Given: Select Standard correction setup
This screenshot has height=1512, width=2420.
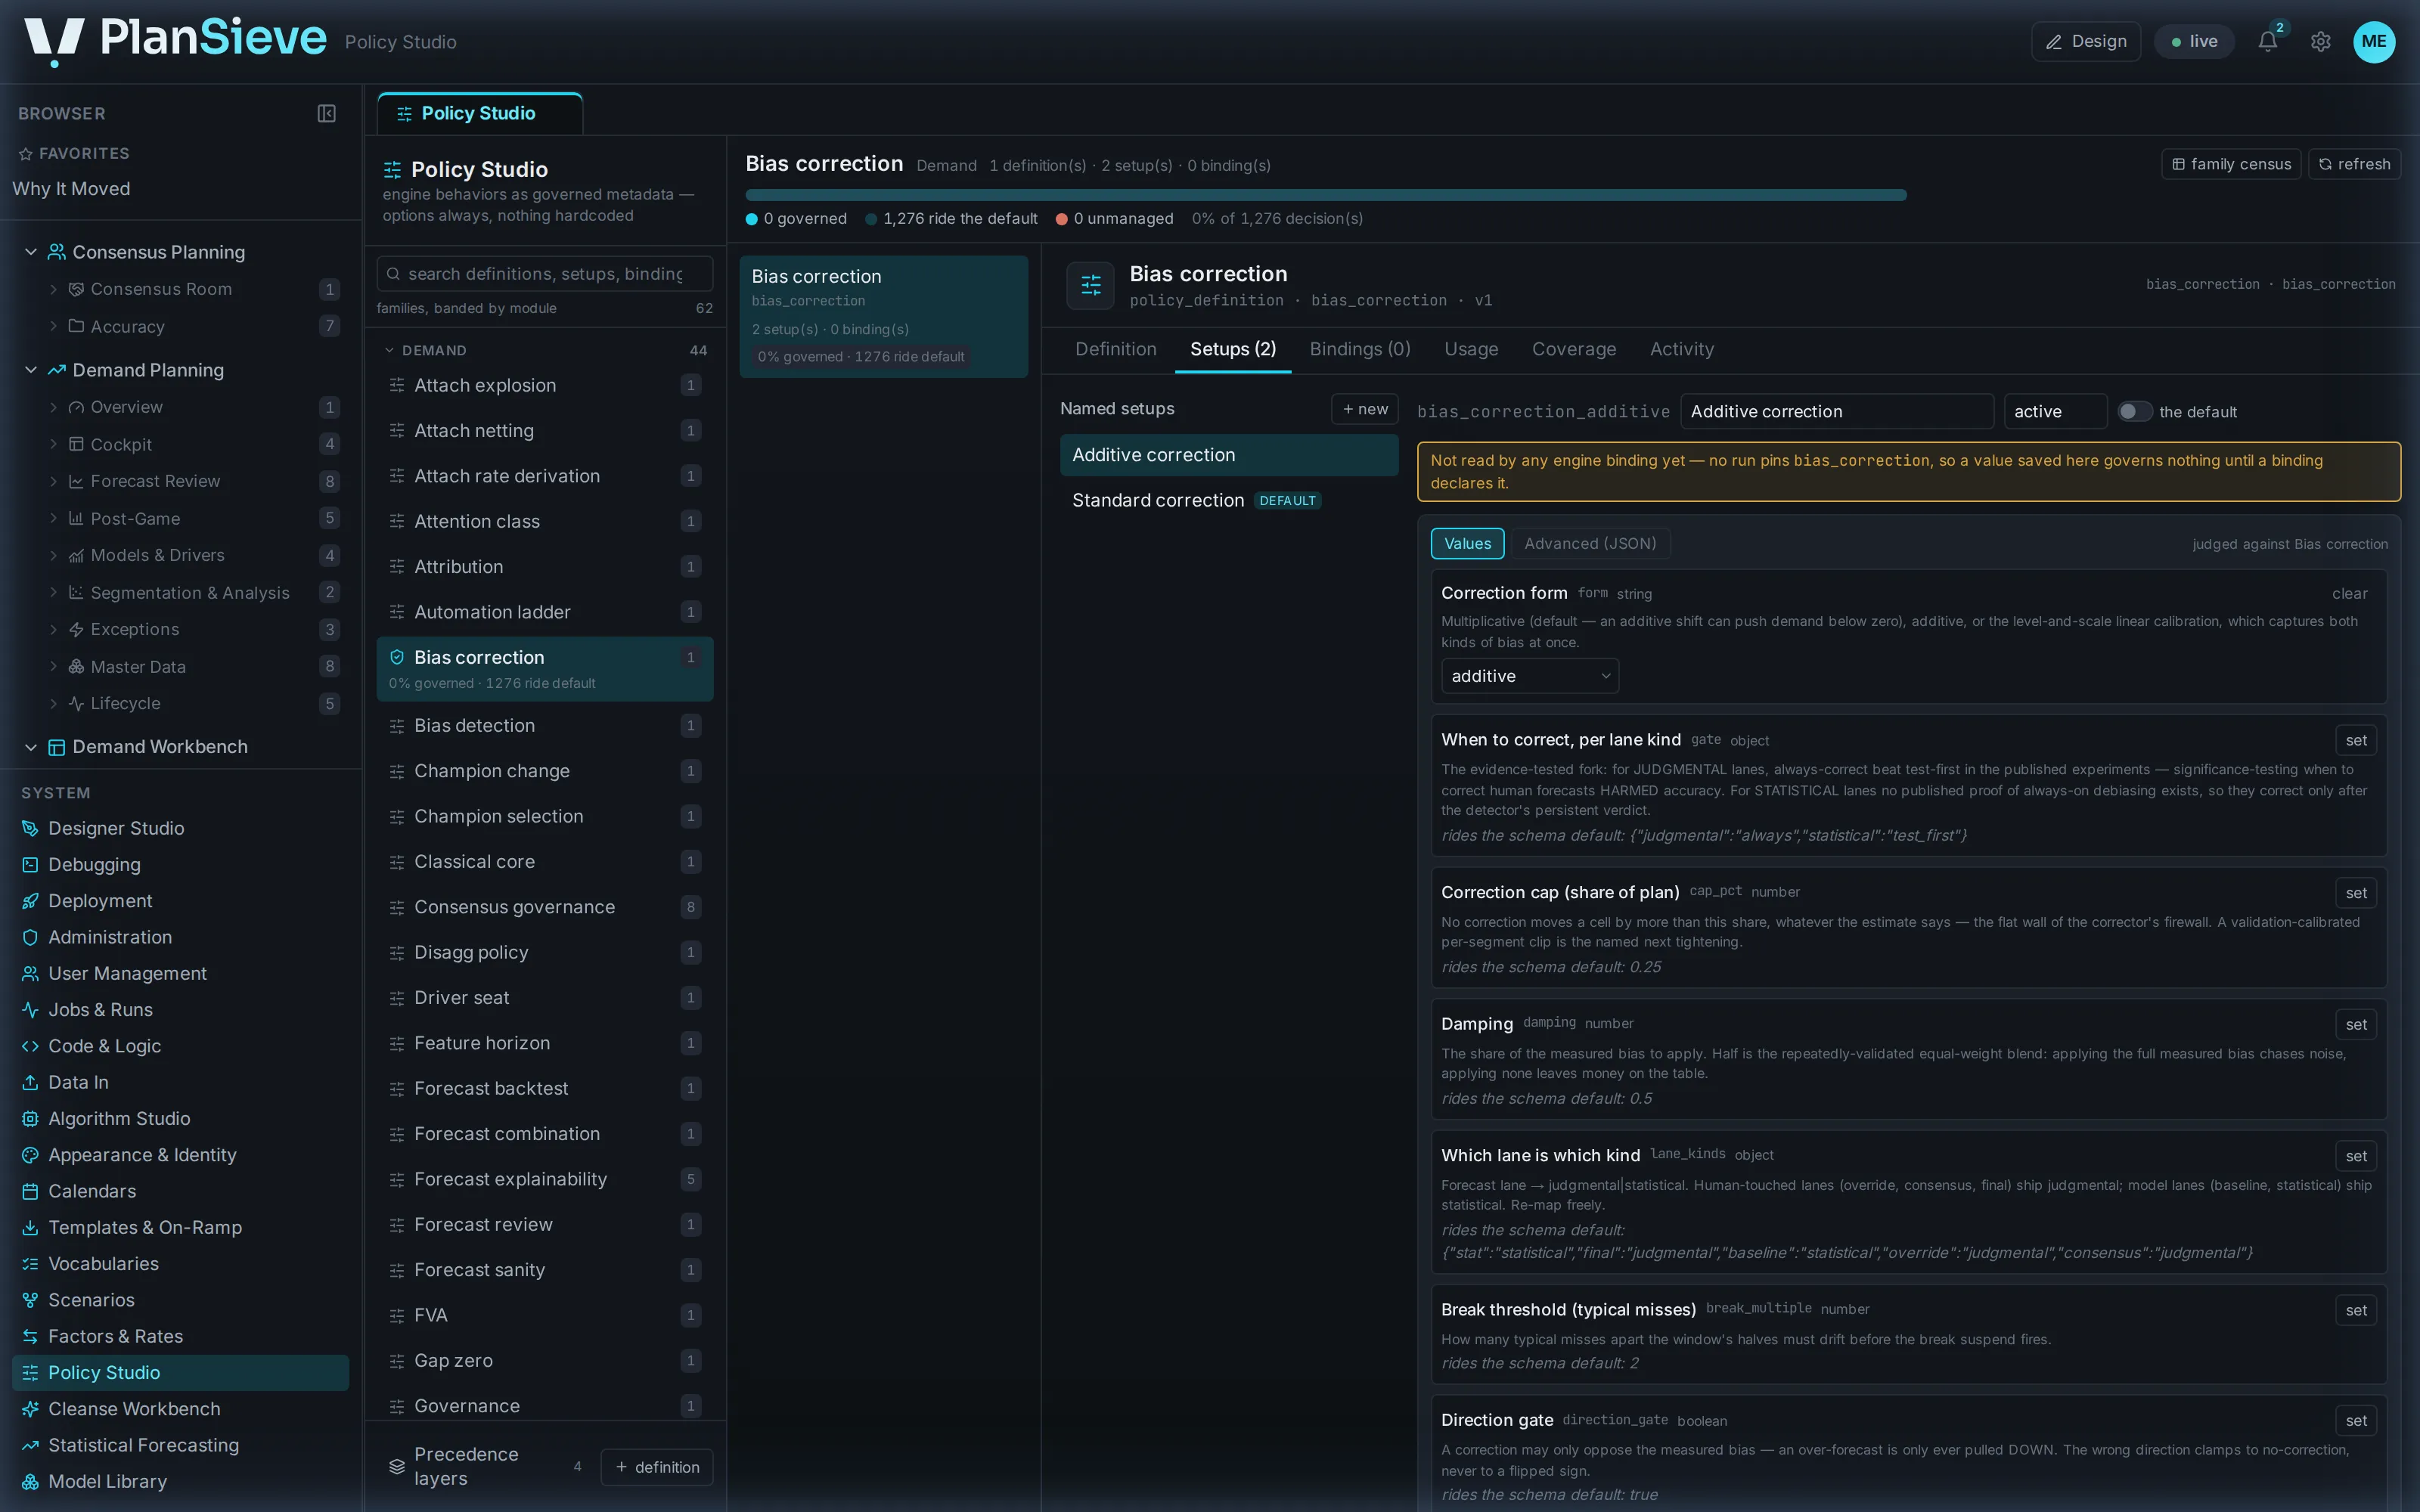Looking at the screenshot, I should pyautogui.click(x=1229, y=500).
